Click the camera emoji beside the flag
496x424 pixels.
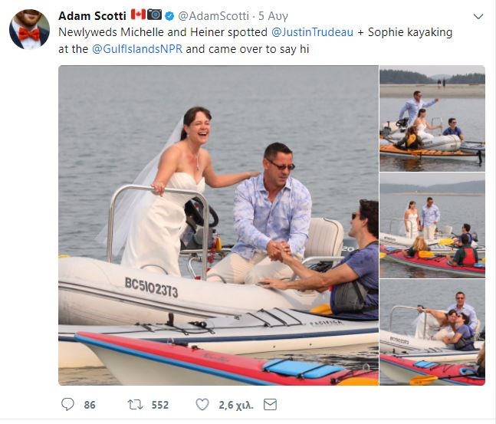tap(155, 15)
